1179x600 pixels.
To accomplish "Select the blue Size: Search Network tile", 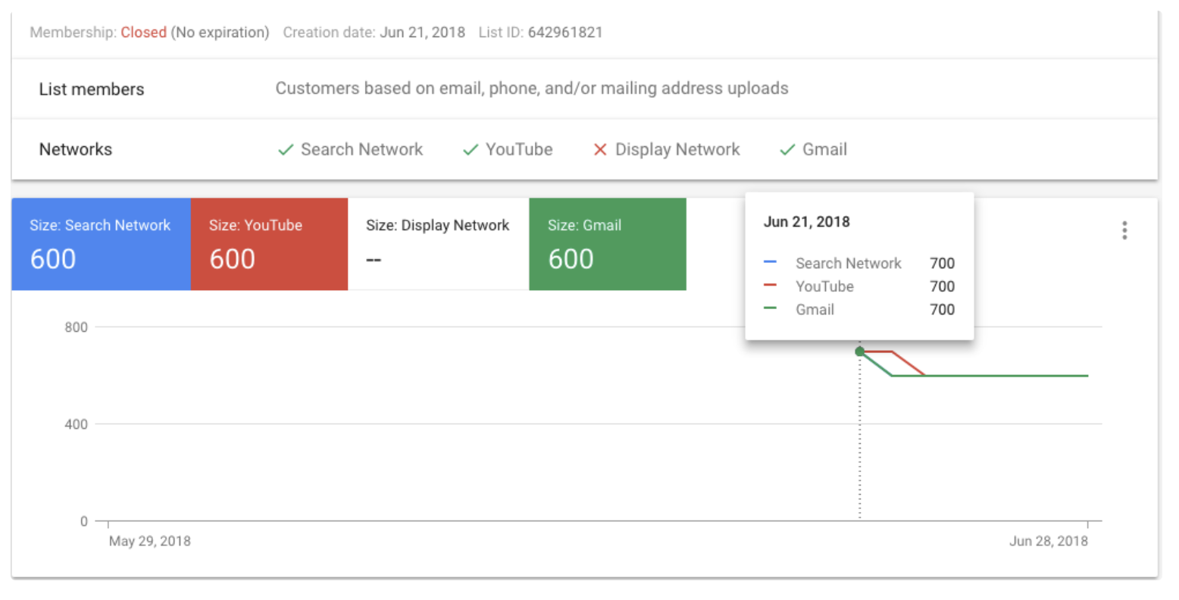I will point(101,244).
